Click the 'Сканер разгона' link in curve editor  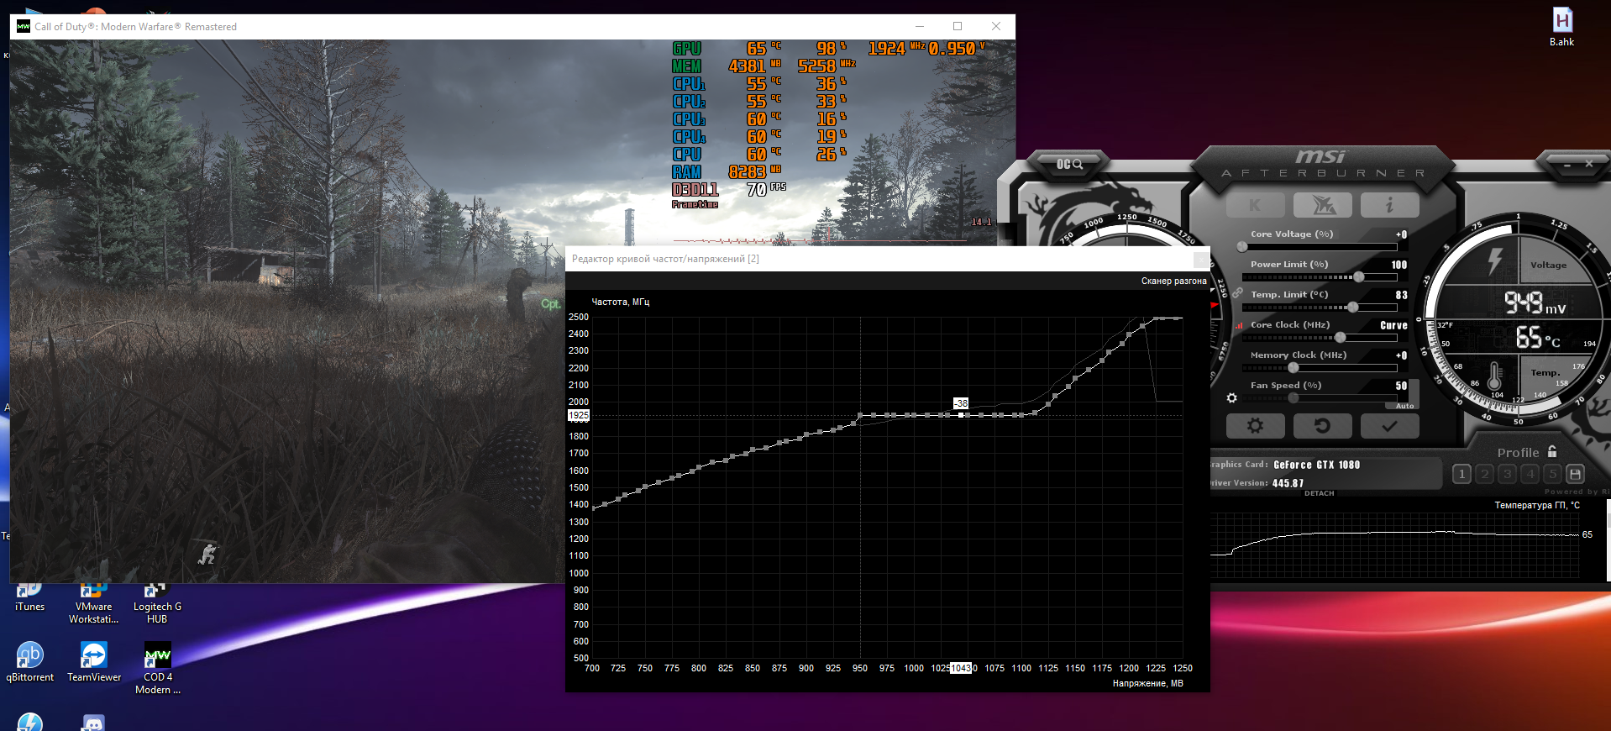point(1173,281)
